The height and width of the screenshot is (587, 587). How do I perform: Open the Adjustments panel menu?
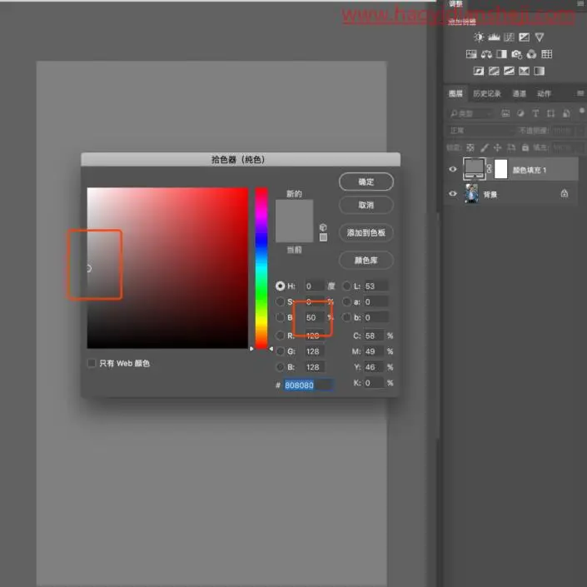point(581,3)
